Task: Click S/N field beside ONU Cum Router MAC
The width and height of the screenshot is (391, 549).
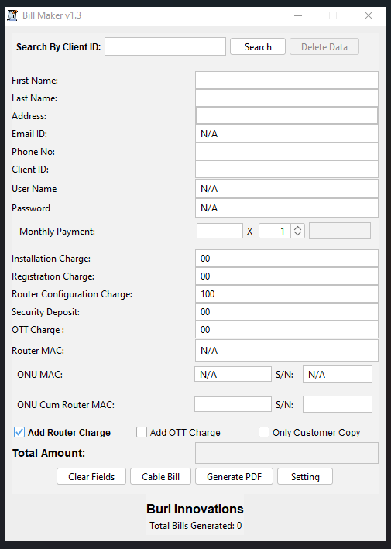Action: 338,404
